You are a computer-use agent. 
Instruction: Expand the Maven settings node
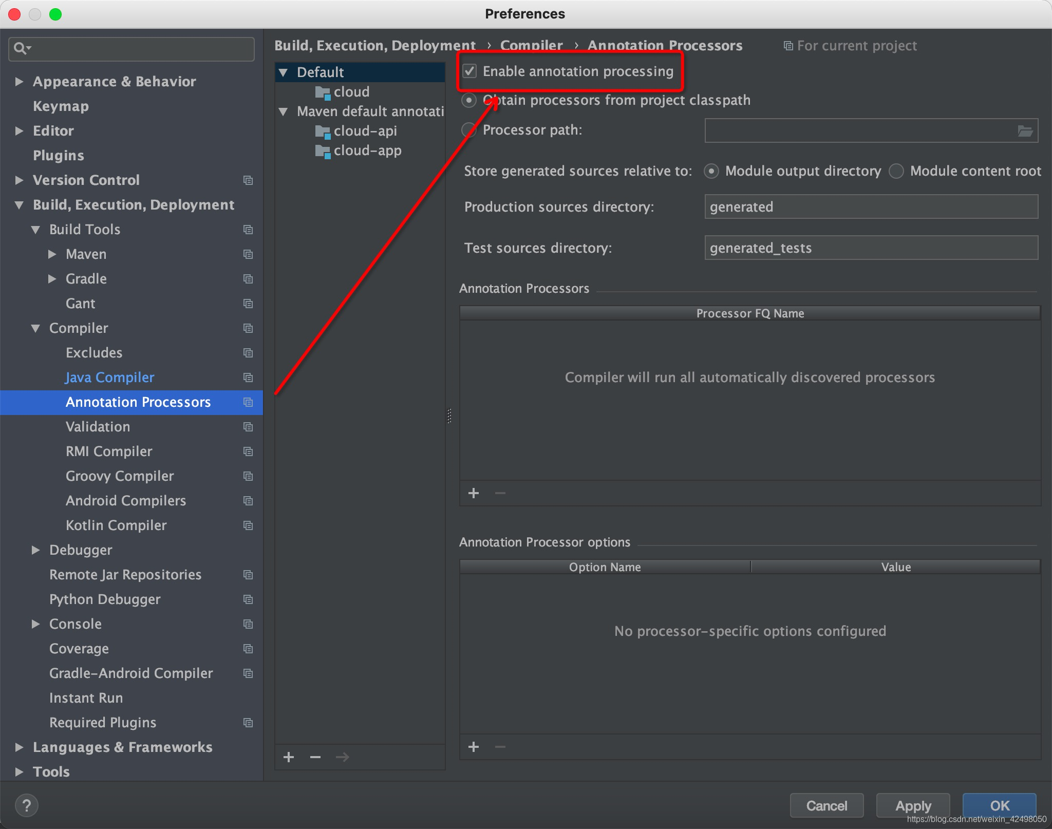[52, 254]
